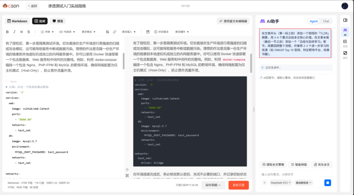Click the left editor pane scrollbar
Image resolution: width=354 pixels, height=195 pixels.
pos(124,61)
